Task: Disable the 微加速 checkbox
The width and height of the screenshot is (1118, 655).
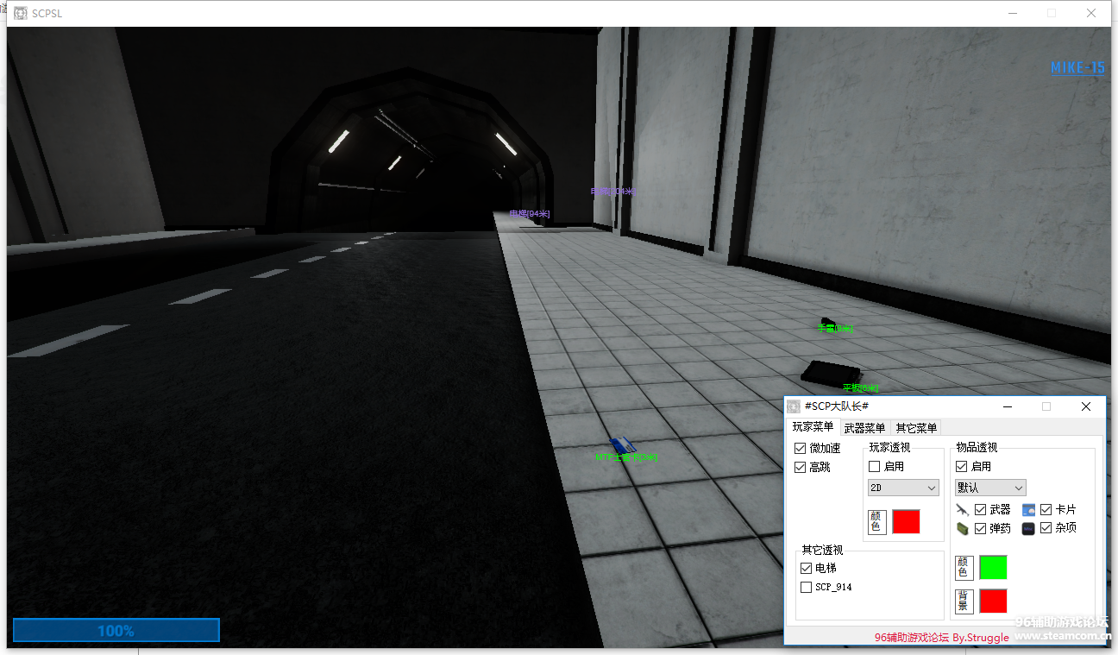Action: [x=801, y=449]
